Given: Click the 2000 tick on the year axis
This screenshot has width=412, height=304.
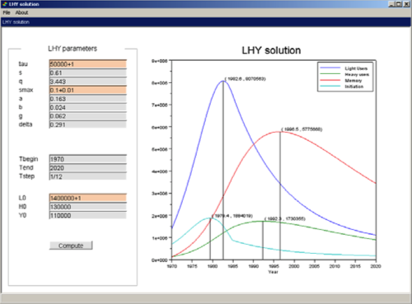Looking at the screenshot, I should pyautogui.click(x=294, y=266).
